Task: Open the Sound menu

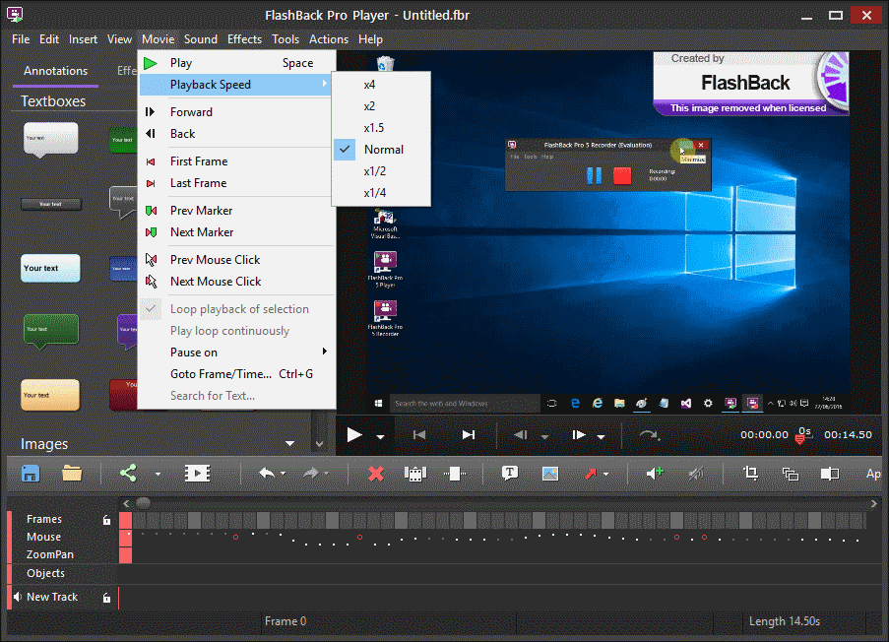Action: pos(201,39)
